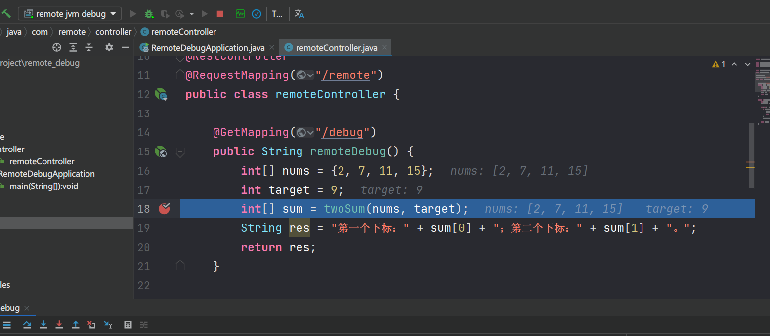The height and width of the screenshot is (336, 770).
Task: Close the Debug tool window tab
Action: point(27,308)
